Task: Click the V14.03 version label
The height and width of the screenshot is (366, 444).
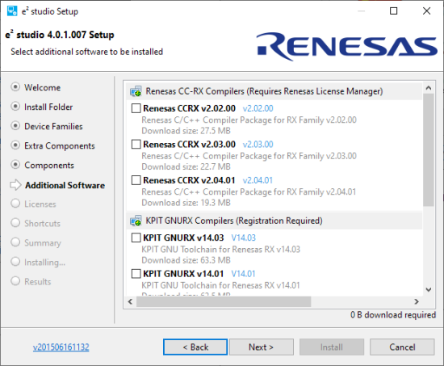Action: point(244,238)
